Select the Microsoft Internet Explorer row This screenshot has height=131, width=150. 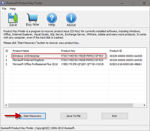pos(75,60)
